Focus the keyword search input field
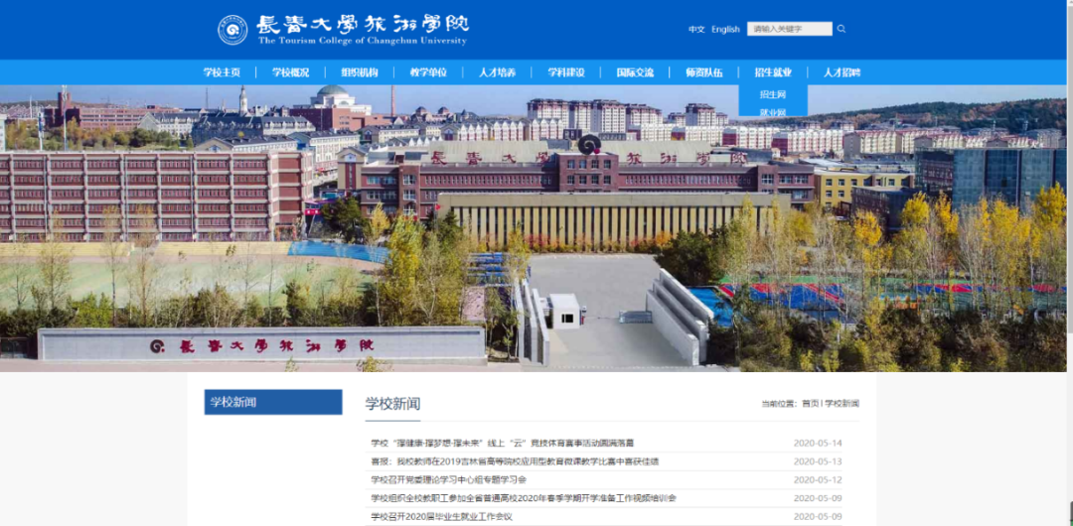 [x=790, y=29]
